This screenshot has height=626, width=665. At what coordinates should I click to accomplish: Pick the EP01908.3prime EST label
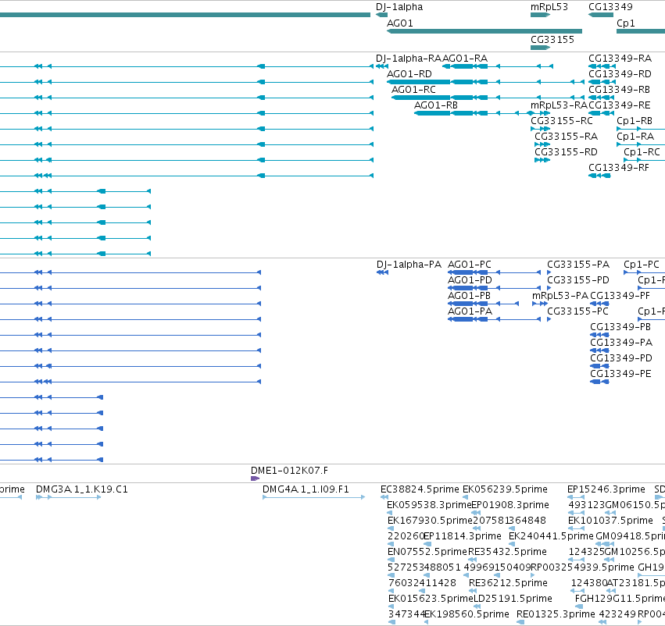click(510, 505)
